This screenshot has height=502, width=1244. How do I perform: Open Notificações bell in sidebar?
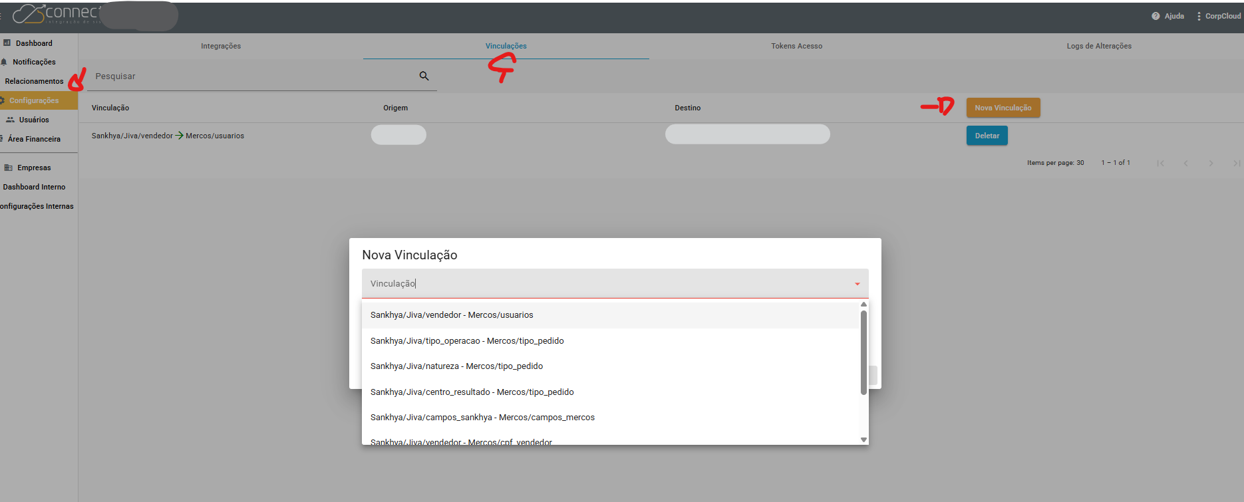(x=5, y=62)
